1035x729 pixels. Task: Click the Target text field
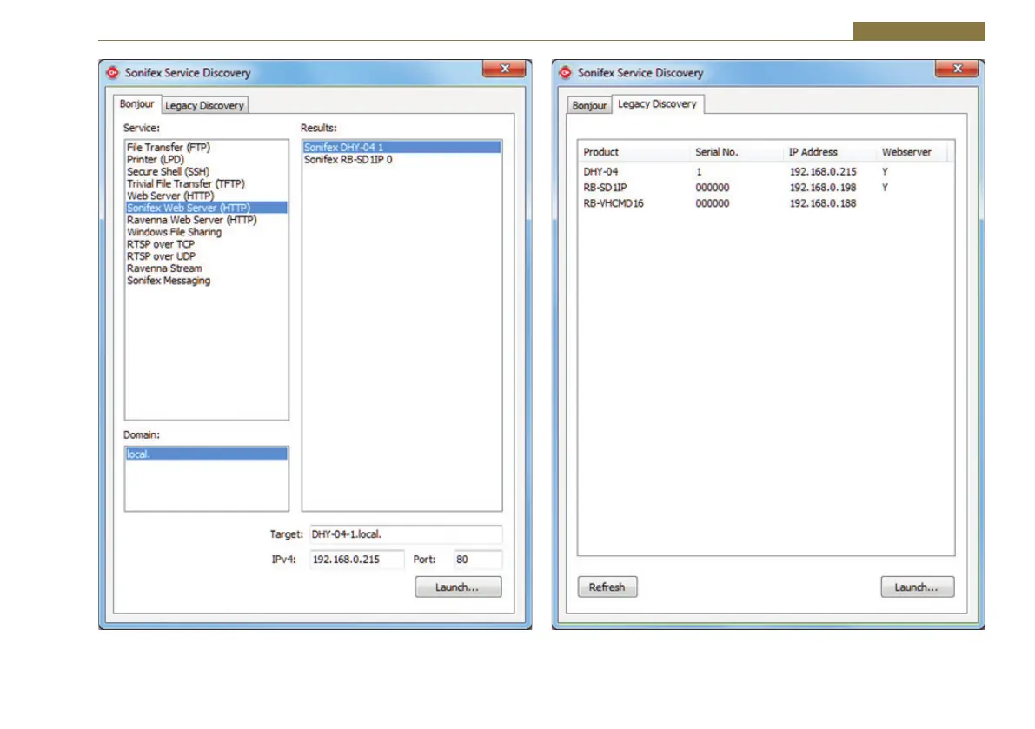click(x=405, y=535)
